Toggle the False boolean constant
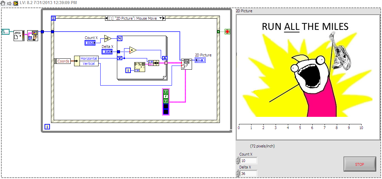This screenshot has width=382, height=179. (166, 96)
